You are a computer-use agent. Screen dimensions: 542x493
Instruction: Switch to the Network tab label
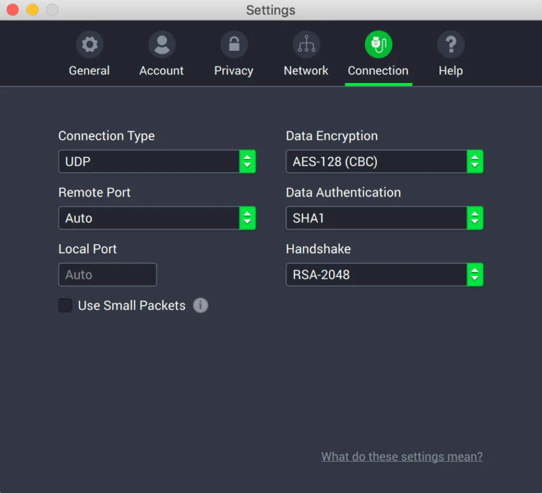[x=306, y=71]
